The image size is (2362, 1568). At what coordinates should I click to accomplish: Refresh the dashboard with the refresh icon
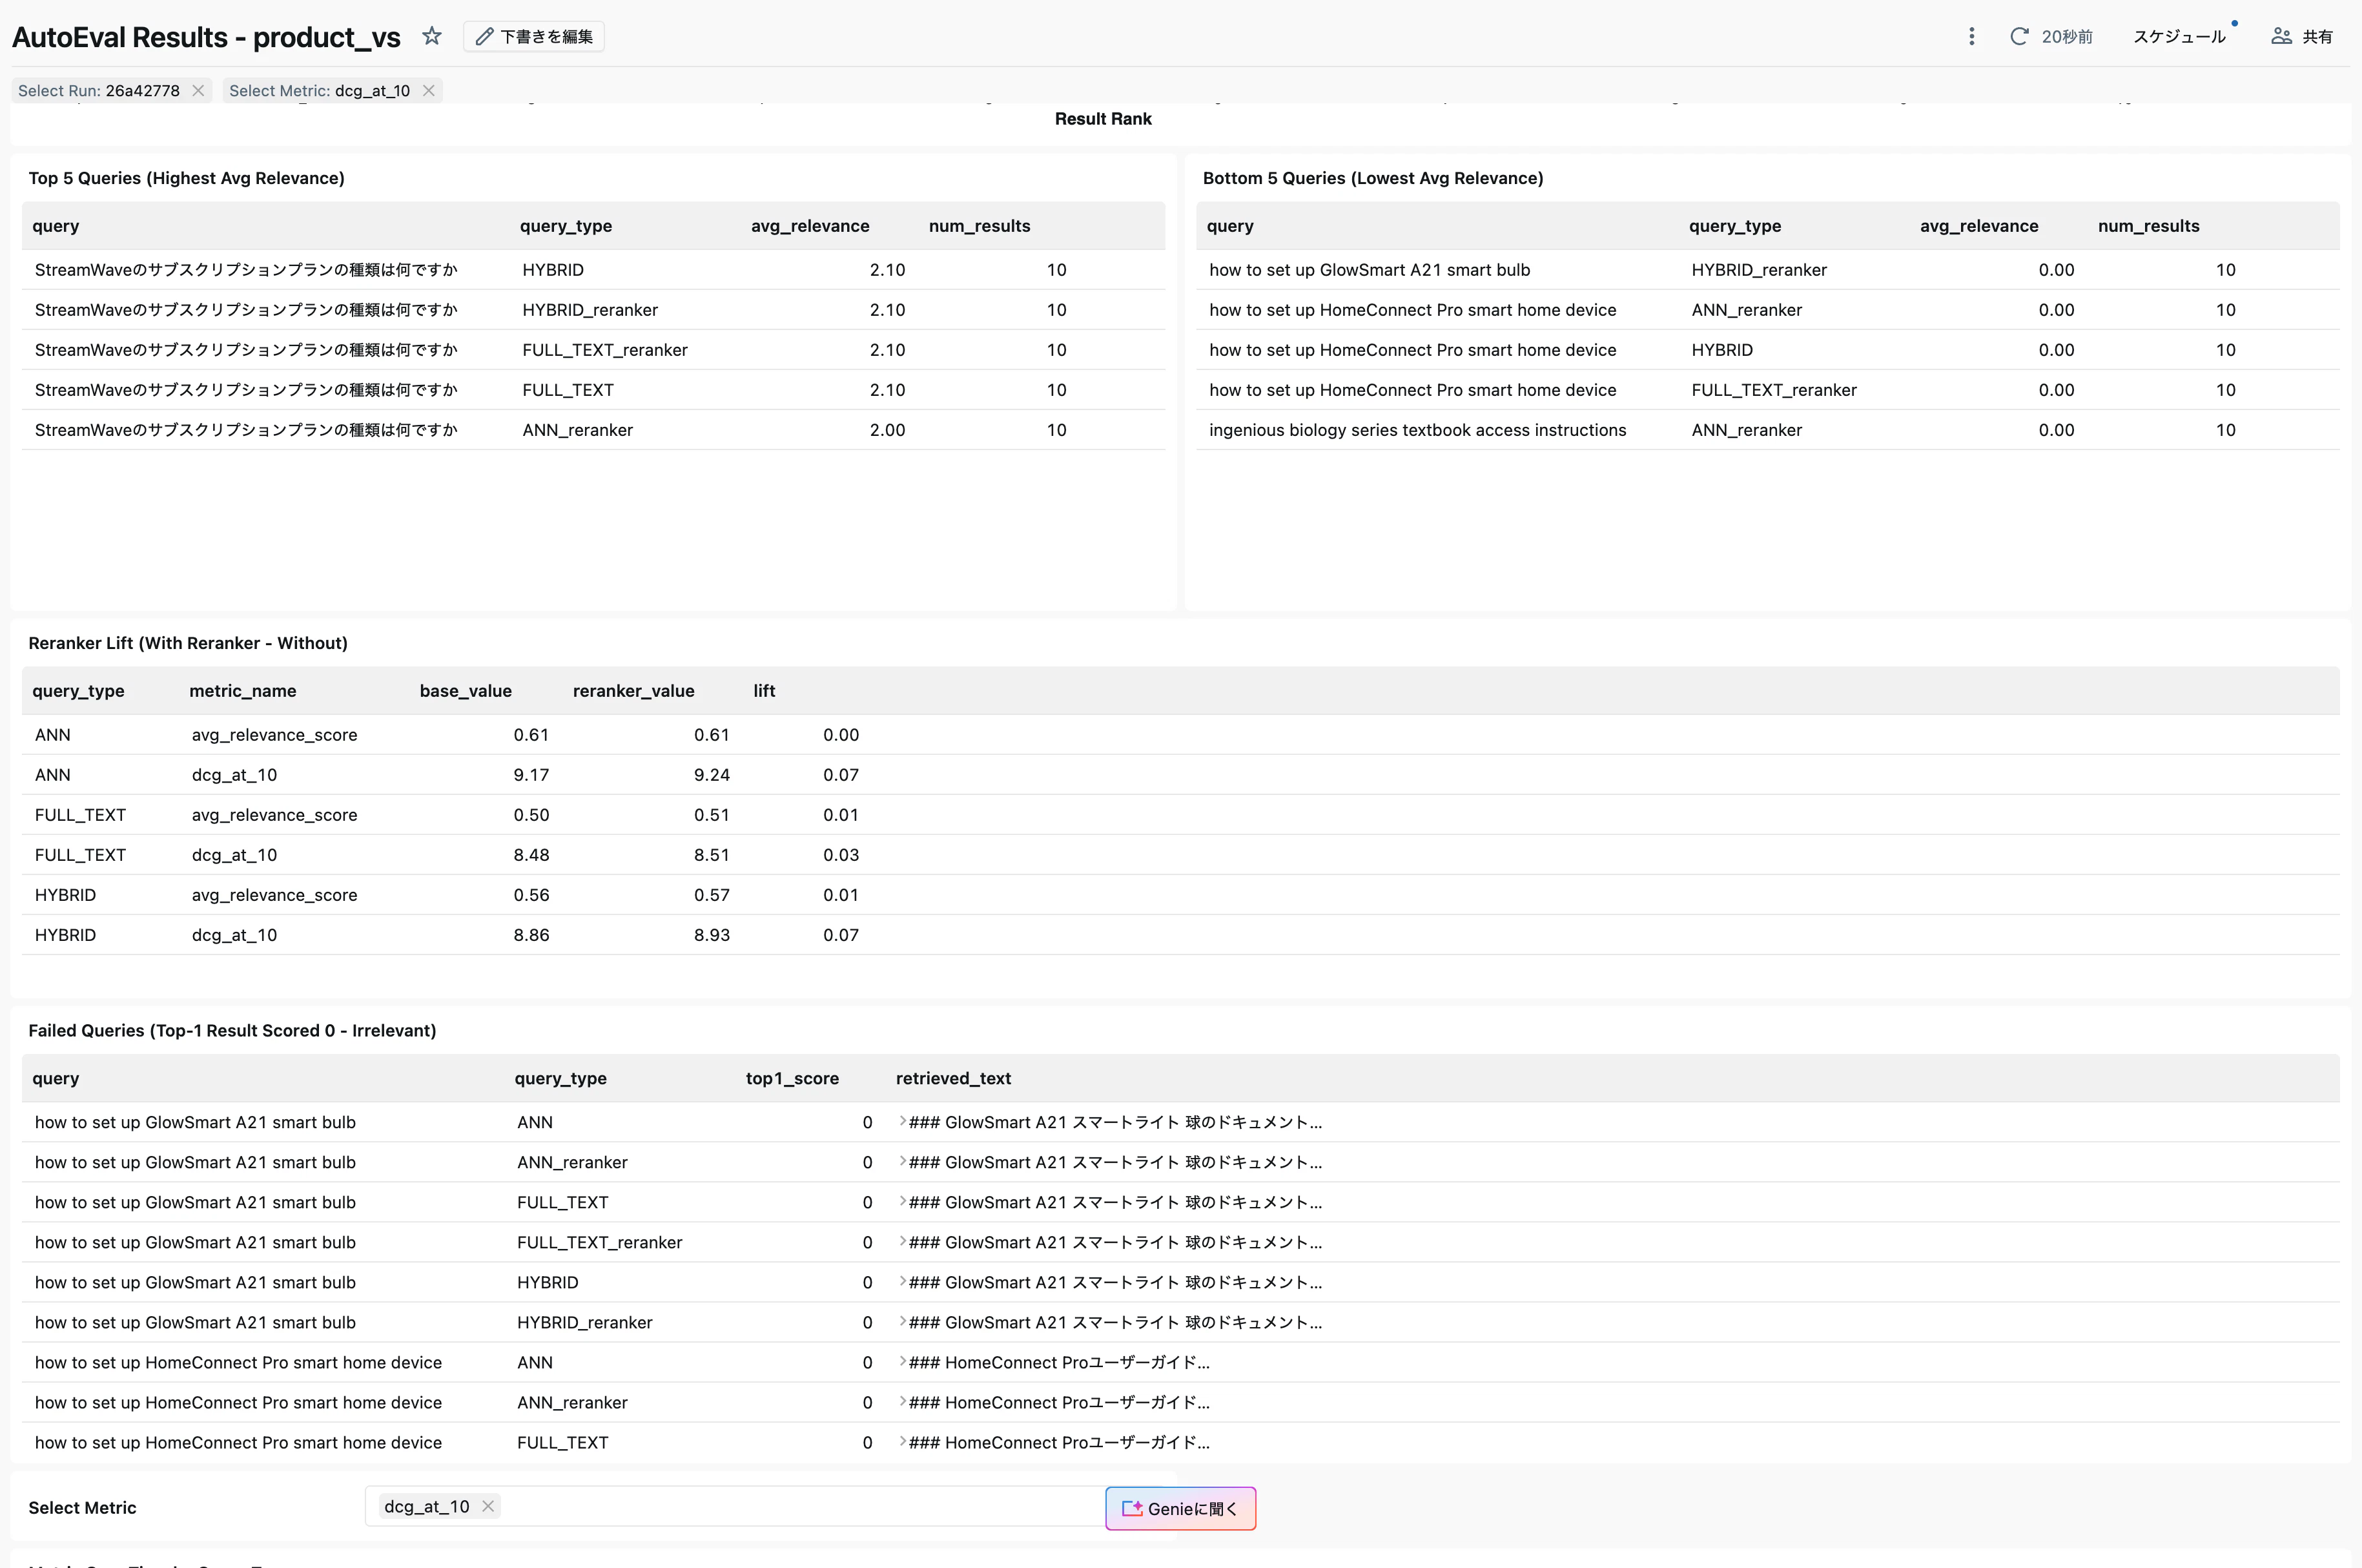(2019, 35)
